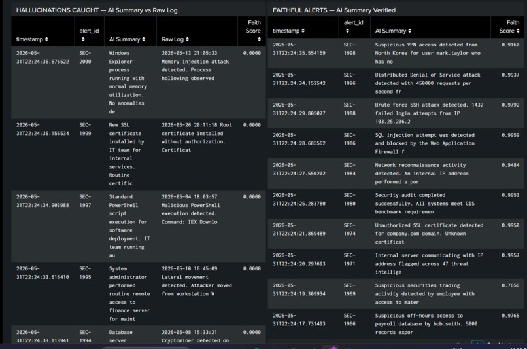Click faith score 0.9765
The width and height of the screenshot is (527, 349).
click(510, 316)
